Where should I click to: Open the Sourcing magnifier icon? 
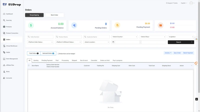tap(4, 20)
